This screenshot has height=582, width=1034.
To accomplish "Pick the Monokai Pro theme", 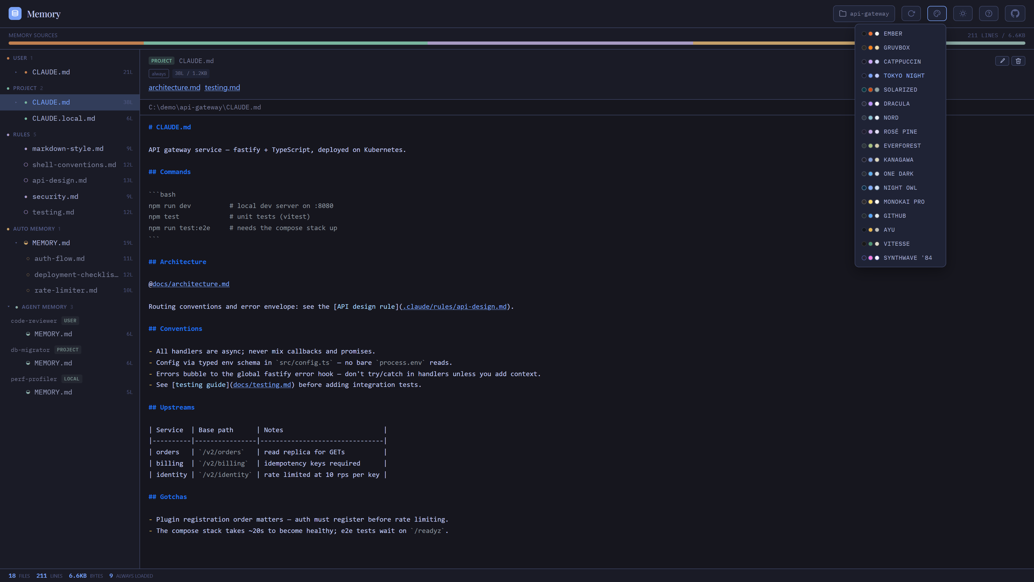I will coord(900,202).
